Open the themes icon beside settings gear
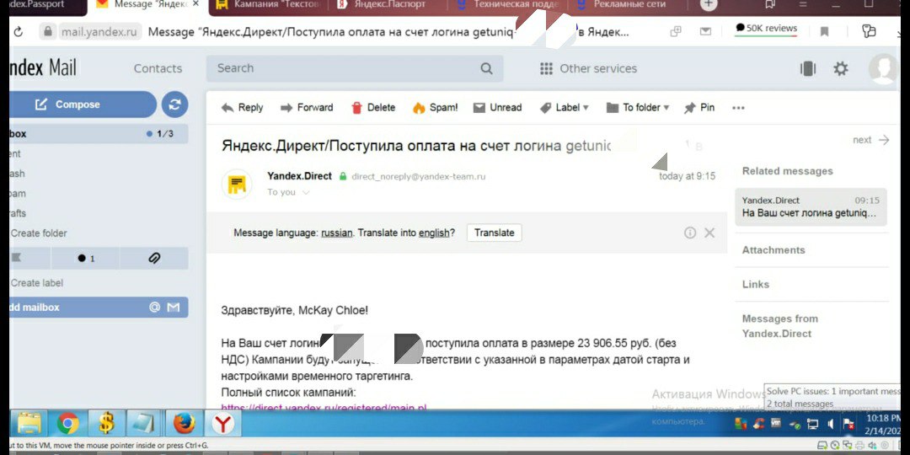 click(808, 68)
